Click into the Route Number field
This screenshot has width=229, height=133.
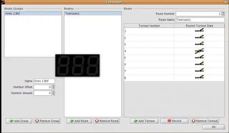[199, 14]
